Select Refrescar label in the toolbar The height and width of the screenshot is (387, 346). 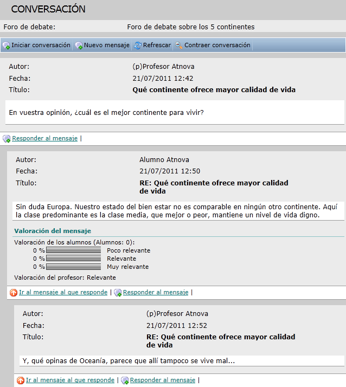157,45
